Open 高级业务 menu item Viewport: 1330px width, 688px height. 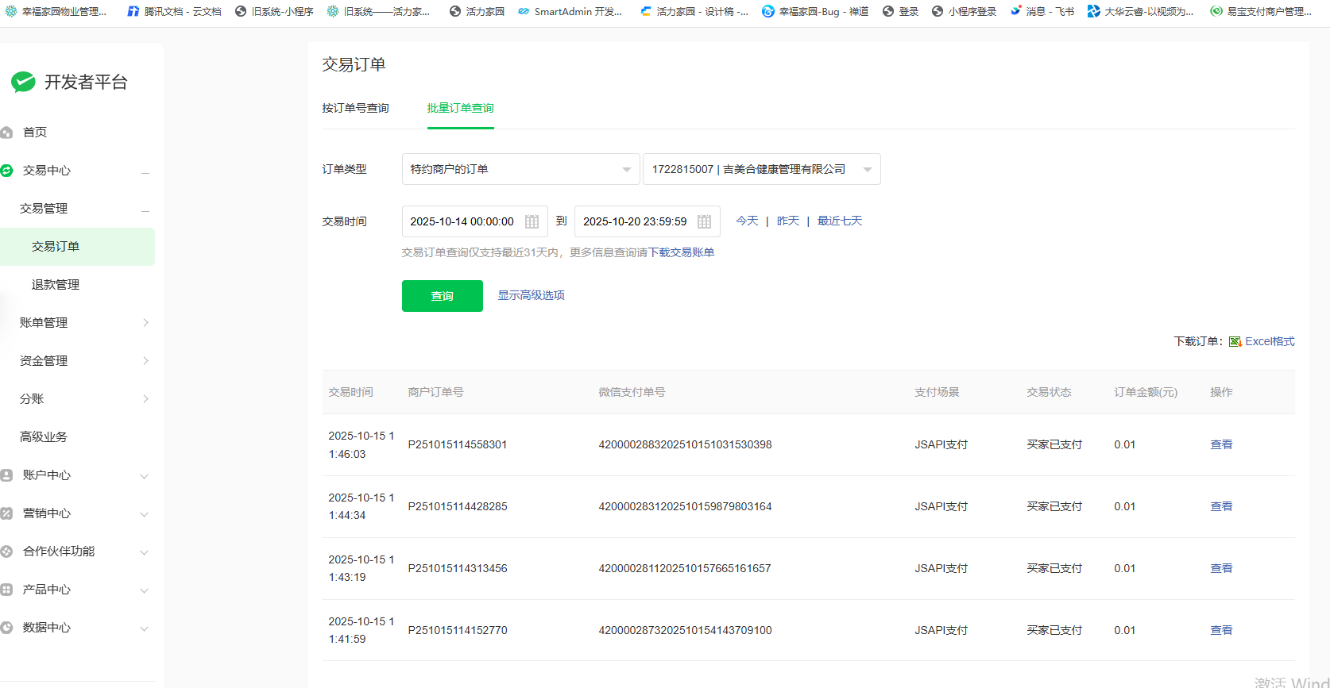[44, 437]
